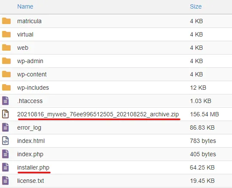Click the 156.54 MB size cell
The image size is (232, 188).
(x=205, y=114)
